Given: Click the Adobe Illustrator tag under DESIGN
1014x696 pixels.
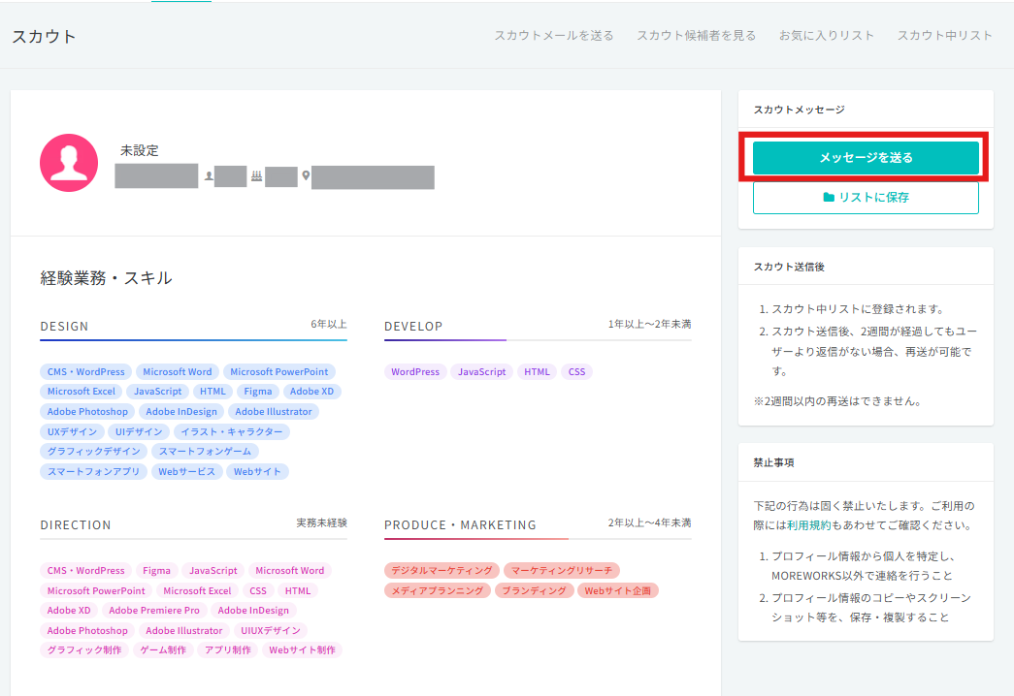Looking at the screenshot, I should [x=274, y=412].
